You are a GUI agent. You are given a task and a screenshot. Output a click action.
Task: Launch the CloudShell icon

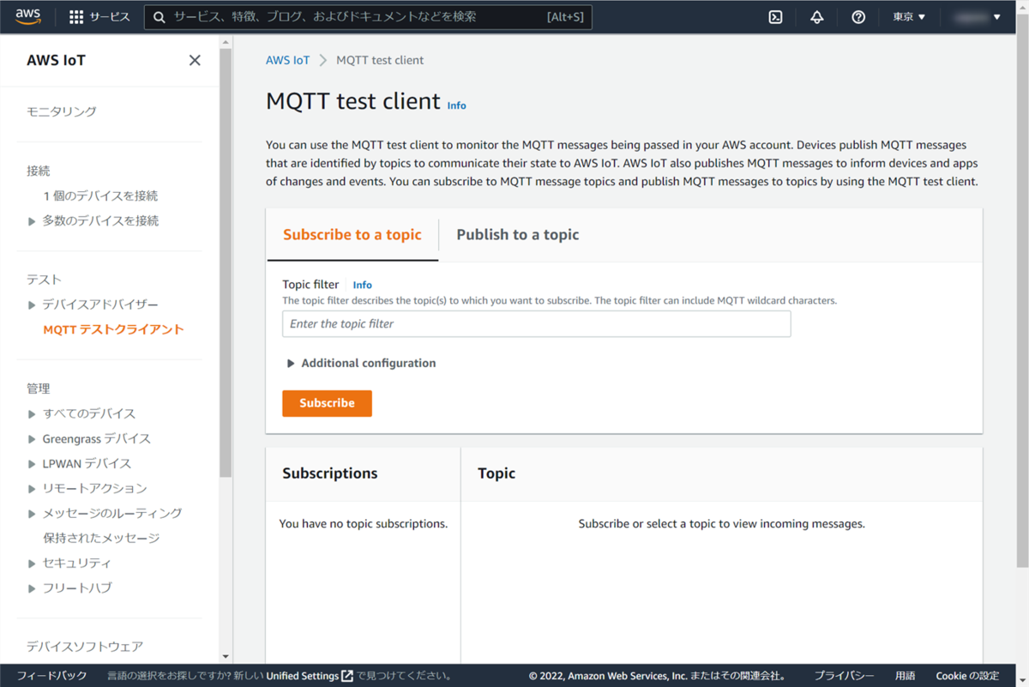coord(775,17)
